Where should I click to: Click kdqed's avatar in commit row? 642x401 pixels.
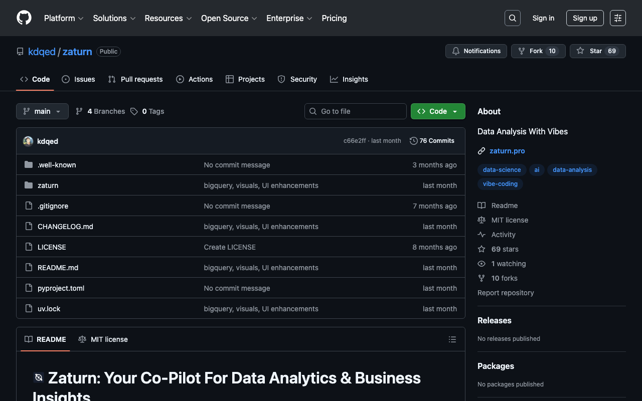(28, 141)
